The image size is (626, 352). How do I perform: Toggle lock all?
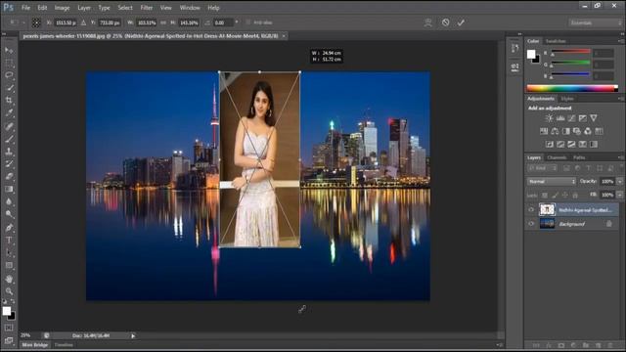click(x=575, y=196)
